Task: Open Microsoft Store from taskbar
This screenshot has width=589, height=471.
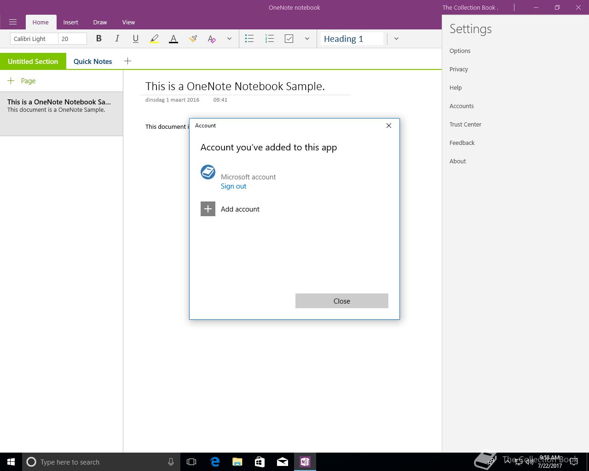Action: point(260,462)
